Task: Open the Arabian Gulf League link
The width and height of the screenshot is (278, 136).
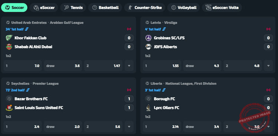Action: coord(67,23)
